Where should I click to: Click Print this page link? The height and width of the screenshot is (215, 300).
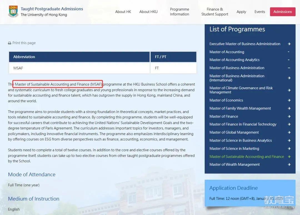click(24, 43)
